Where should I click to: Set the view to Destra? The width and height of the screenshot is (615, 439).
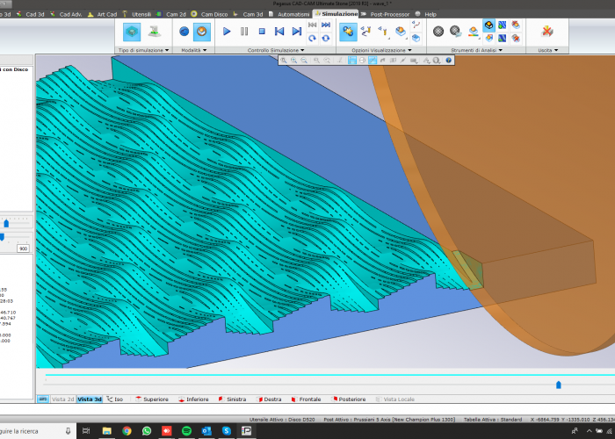269,399
